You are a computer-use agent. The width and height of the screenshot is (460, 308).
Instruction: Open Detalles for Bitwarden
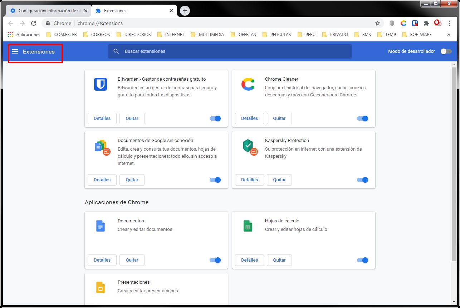pyautogui.click(x=102, y=118)
